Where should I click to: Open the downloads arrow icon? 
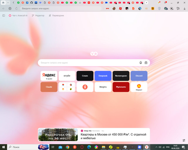tap(185, 9)
